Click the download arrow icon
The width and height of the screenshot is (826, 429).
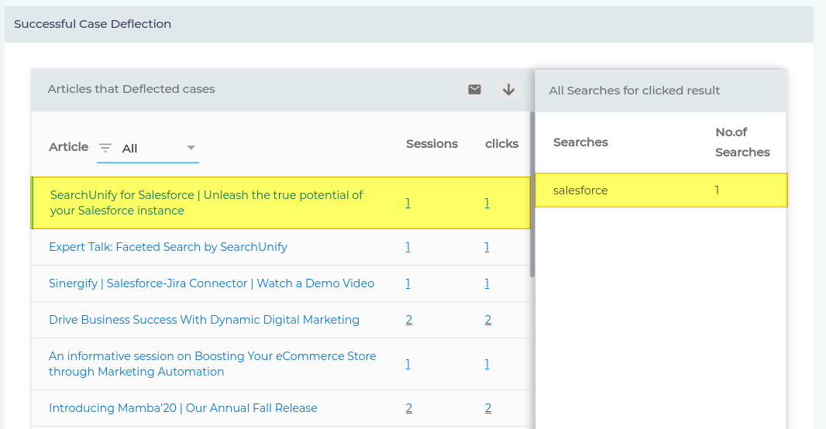tap(508, 90)
